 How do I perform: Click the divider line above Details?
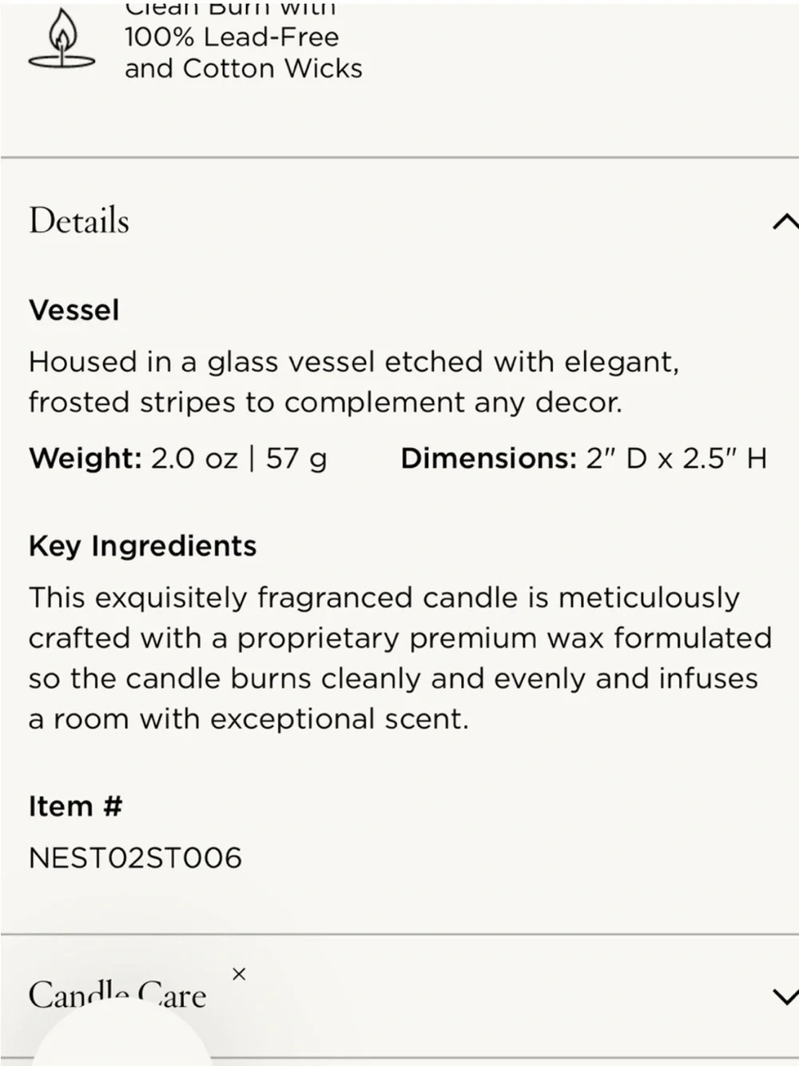[399, 158]
